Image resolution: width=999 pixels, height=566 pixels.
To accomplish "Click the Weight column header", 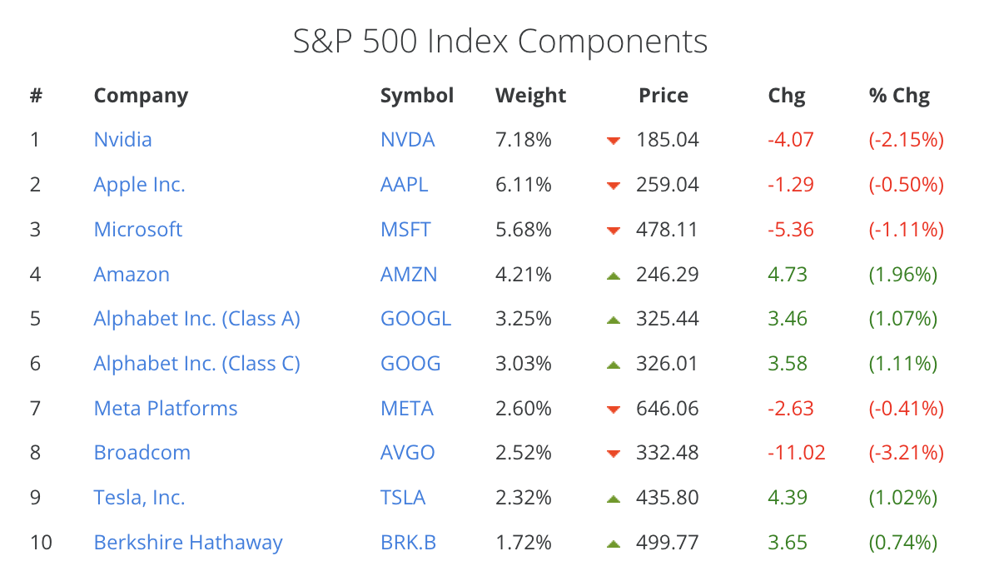I will tap(530, 96).
